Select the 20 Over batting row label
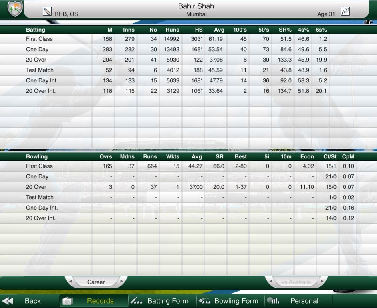Viewport: 377px width, 308px height. tap(36, 60)
